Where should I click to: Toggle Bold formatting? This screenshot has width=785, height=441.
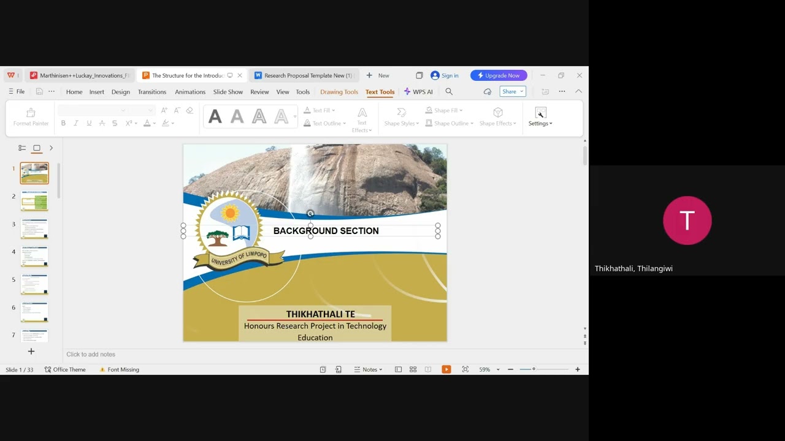pyautogui.click(x=63, y=123)
